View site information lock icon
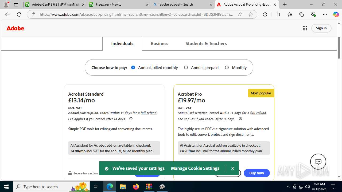 point(33,14)
